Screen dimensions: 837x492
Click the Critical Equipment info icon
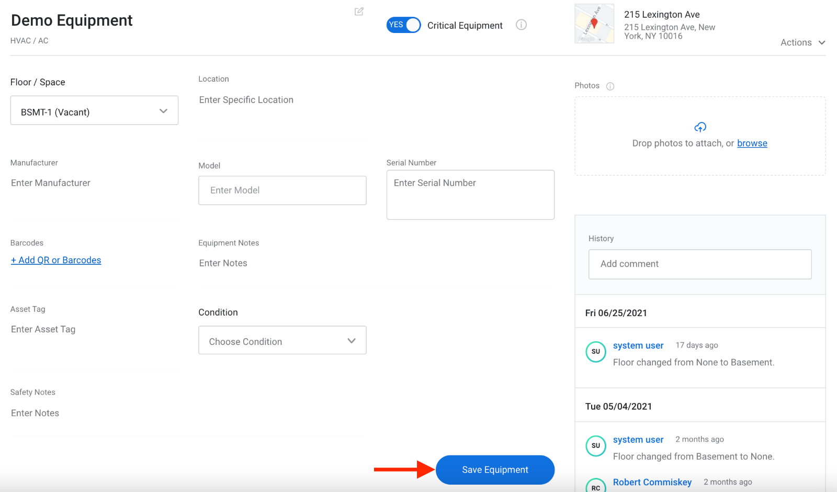tap(521, 25)
